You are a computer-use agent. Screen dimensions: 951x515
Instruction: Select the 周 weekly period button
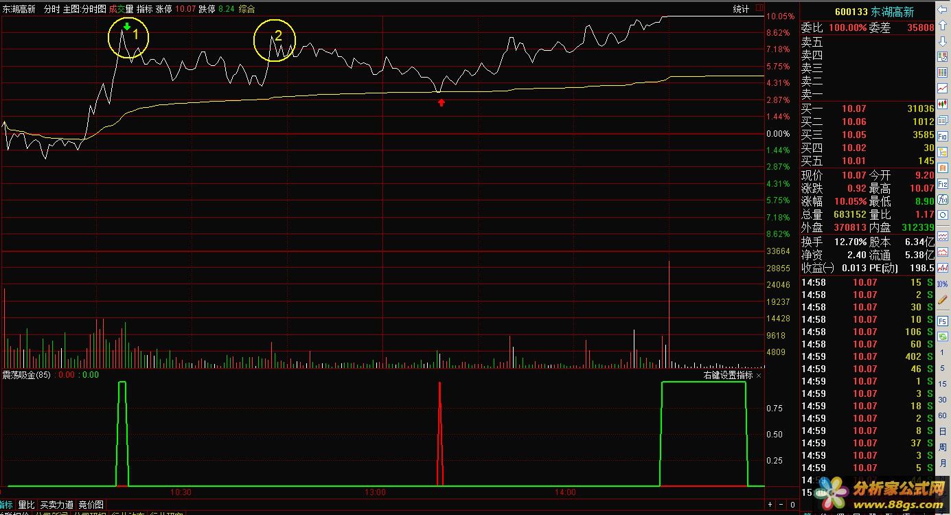click(943, 447)
